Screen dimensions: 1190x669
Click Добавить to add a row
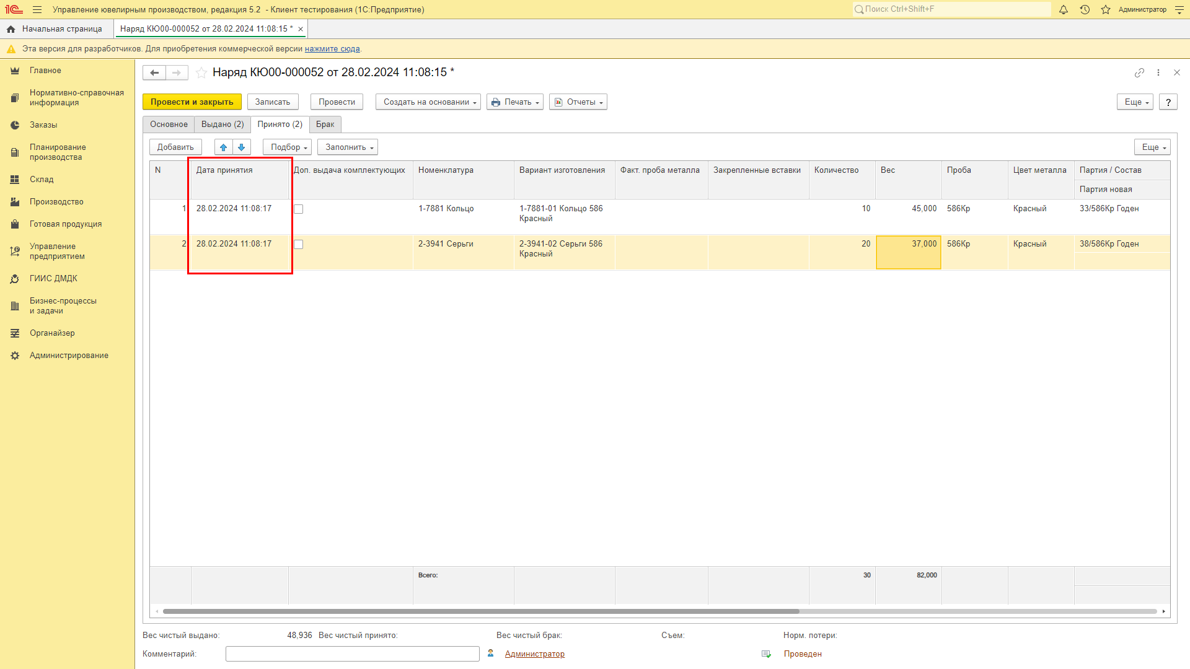coord(175,147)
